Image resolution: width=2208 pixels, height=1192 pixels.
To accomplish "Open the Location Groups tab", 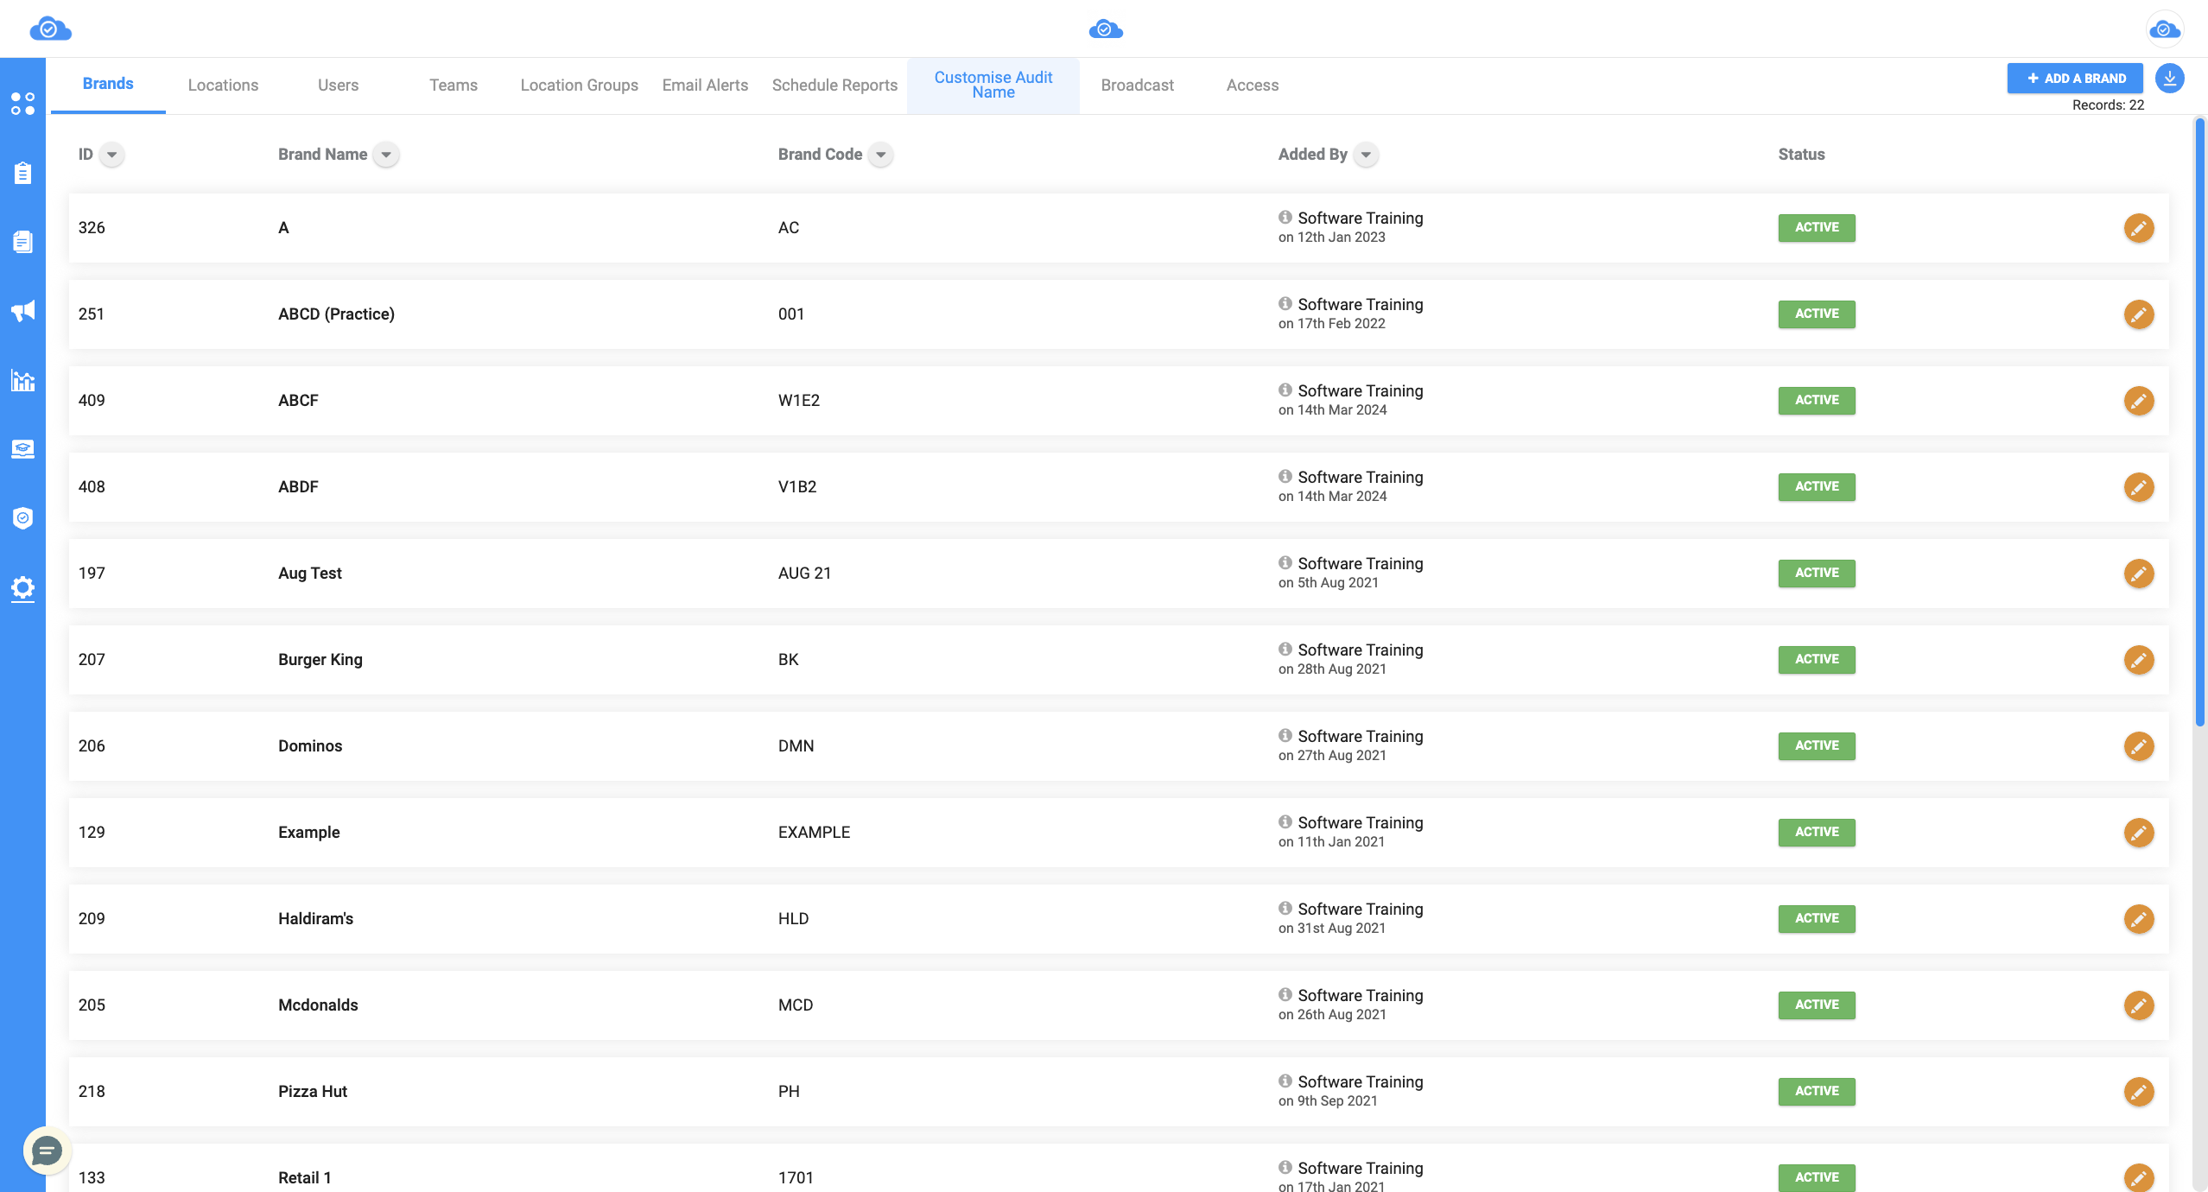I will pyautogui.click(x=579, y=85).
